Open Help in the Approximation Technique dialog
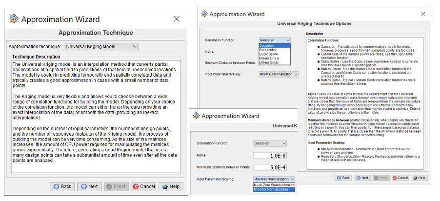Screen dimensions: 440x201 (163, 186)
